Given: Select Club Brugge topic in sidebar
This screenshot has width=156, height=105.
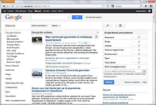Looking at the screenshot, I should coord(12,56).
